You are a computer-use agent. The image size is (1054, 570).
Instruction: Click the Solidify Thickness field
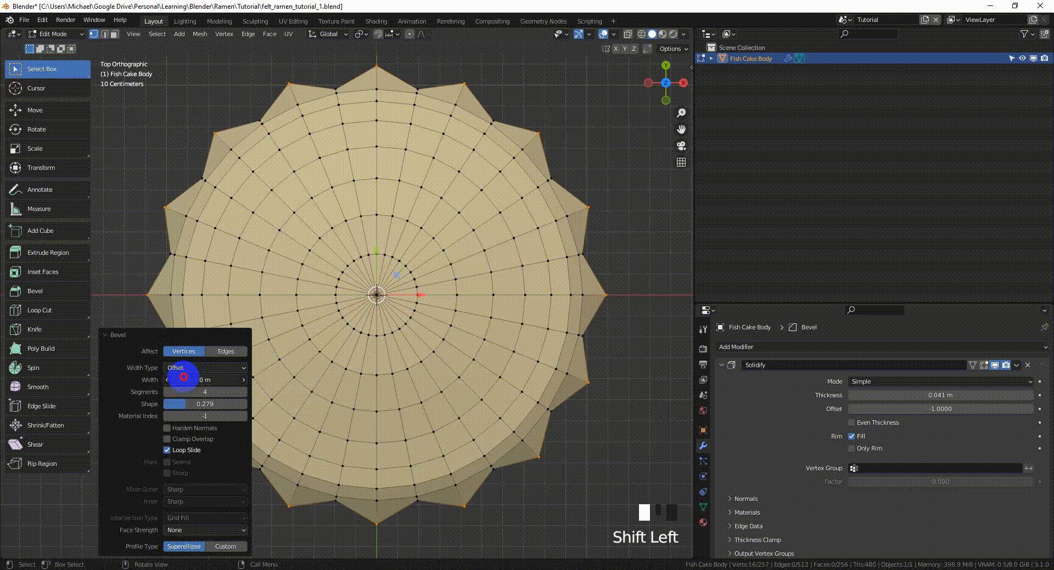pos(940,395)
